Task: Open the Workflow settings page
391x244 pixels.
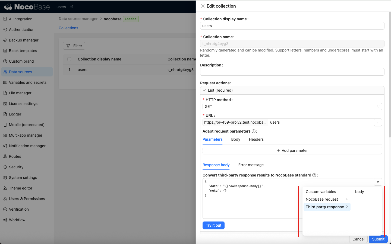Action: pyautogui.click(x=17, y=220)
